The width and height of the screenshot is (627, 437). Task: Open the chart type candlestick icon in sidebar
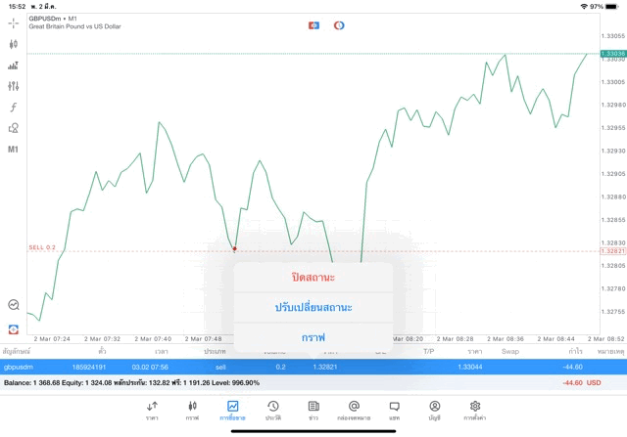click(13, 44)
